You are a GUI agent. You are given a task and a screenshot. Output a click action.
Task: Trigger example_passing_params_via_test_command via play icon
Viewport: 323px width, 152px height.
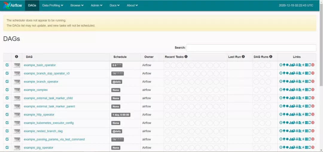click(281, 139)
